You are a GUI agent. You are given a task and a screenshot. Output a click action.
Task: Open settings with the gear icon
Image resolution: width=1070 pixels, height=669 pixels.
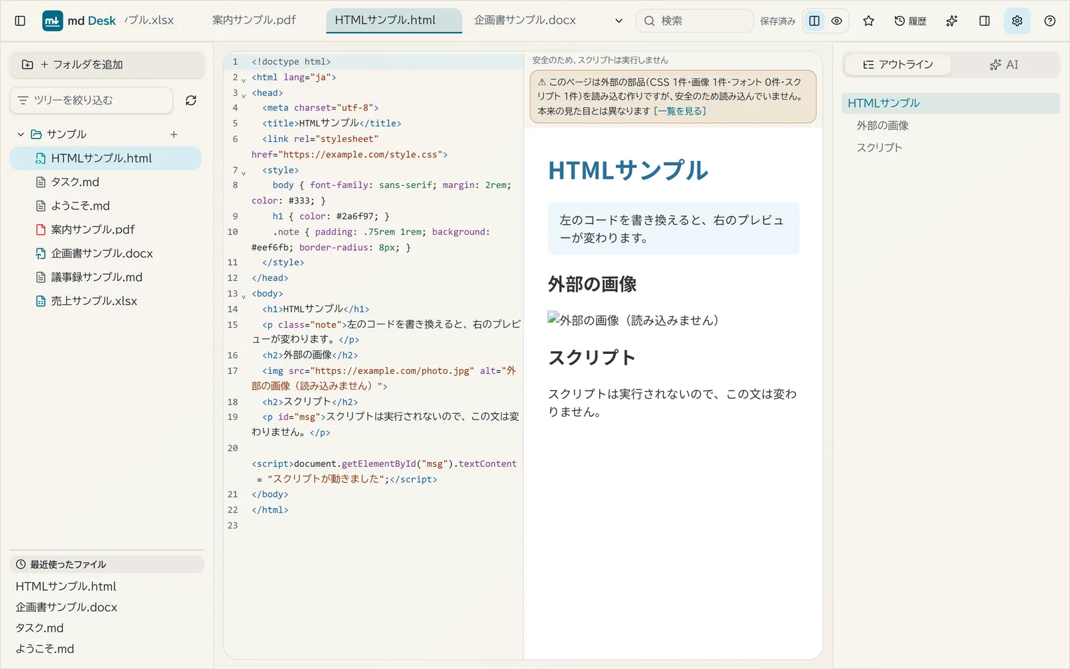(x=1017, y=21)
